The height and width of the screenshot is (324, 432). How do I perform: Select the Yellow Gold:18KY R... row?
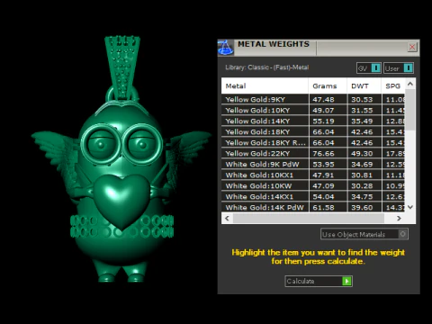(313, 142)
